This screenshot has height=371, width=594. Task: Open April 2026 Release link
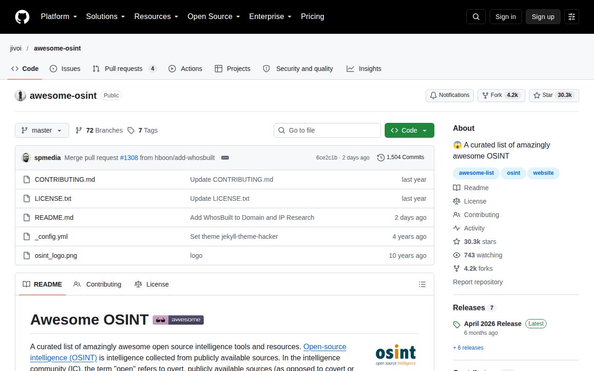493,324
